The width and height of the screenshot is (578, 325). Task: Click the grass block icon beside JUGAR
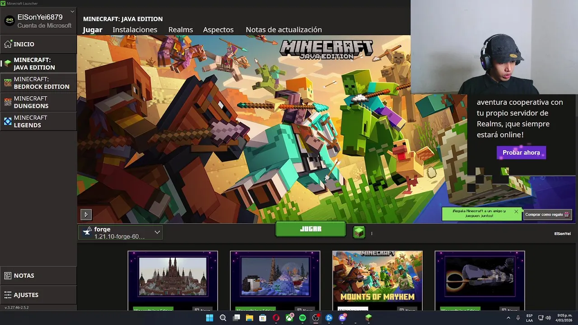tap(359, 232)
